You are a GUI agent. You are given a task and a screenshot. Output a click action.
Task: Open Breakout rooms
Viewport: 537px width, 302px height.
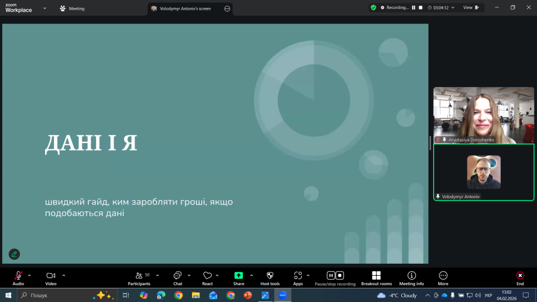[376, 276]
